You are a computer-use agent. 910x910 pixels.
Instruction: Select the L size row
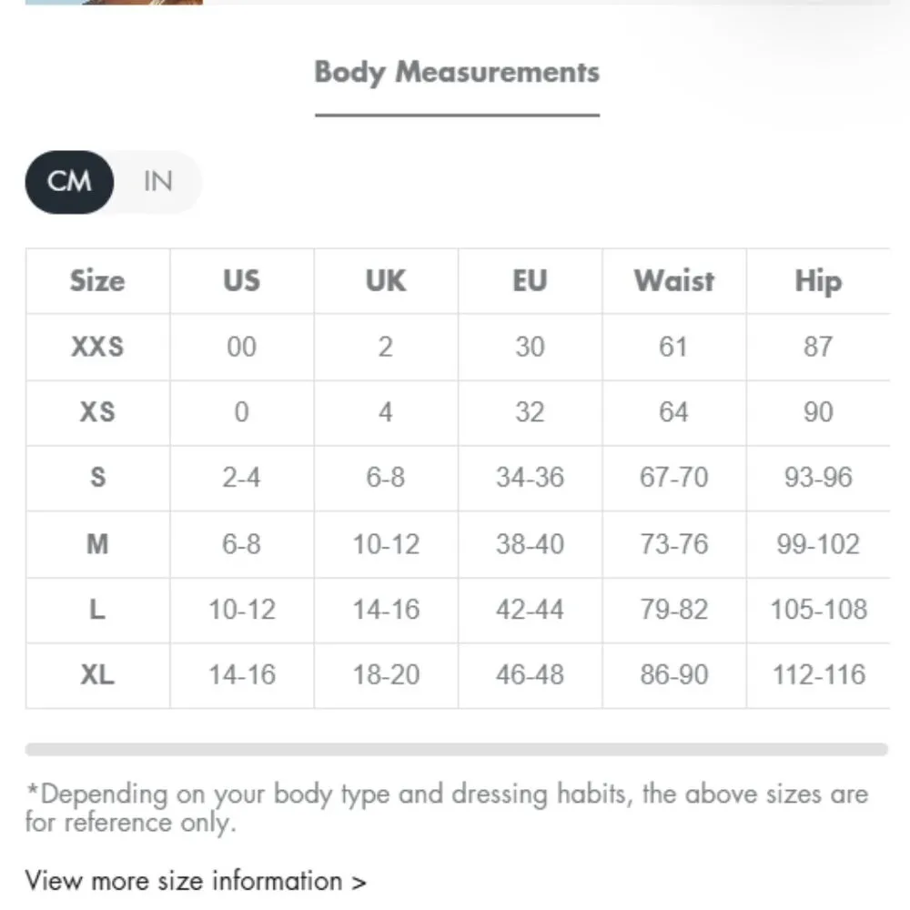96,610
